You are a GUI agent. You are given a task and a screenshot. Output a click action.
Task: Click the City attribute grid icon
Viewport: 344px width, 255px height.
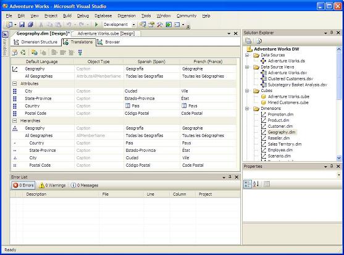pyautogui.click(x=15, y=91)
